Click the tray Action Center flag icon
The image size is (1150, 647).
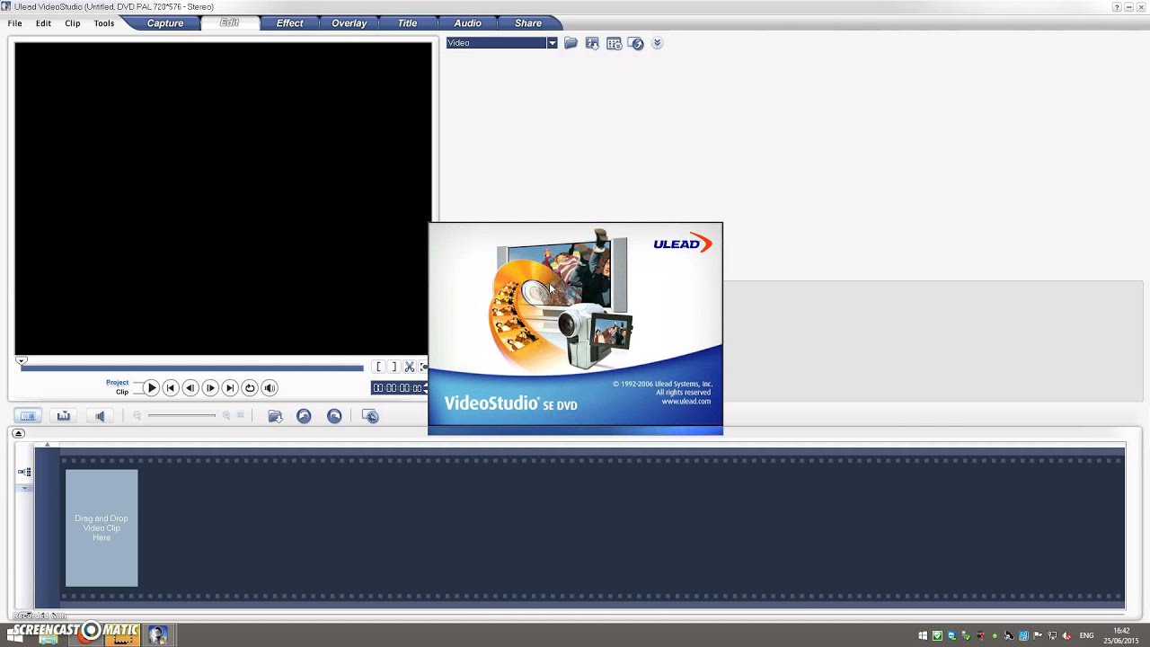pos(1038,636)
